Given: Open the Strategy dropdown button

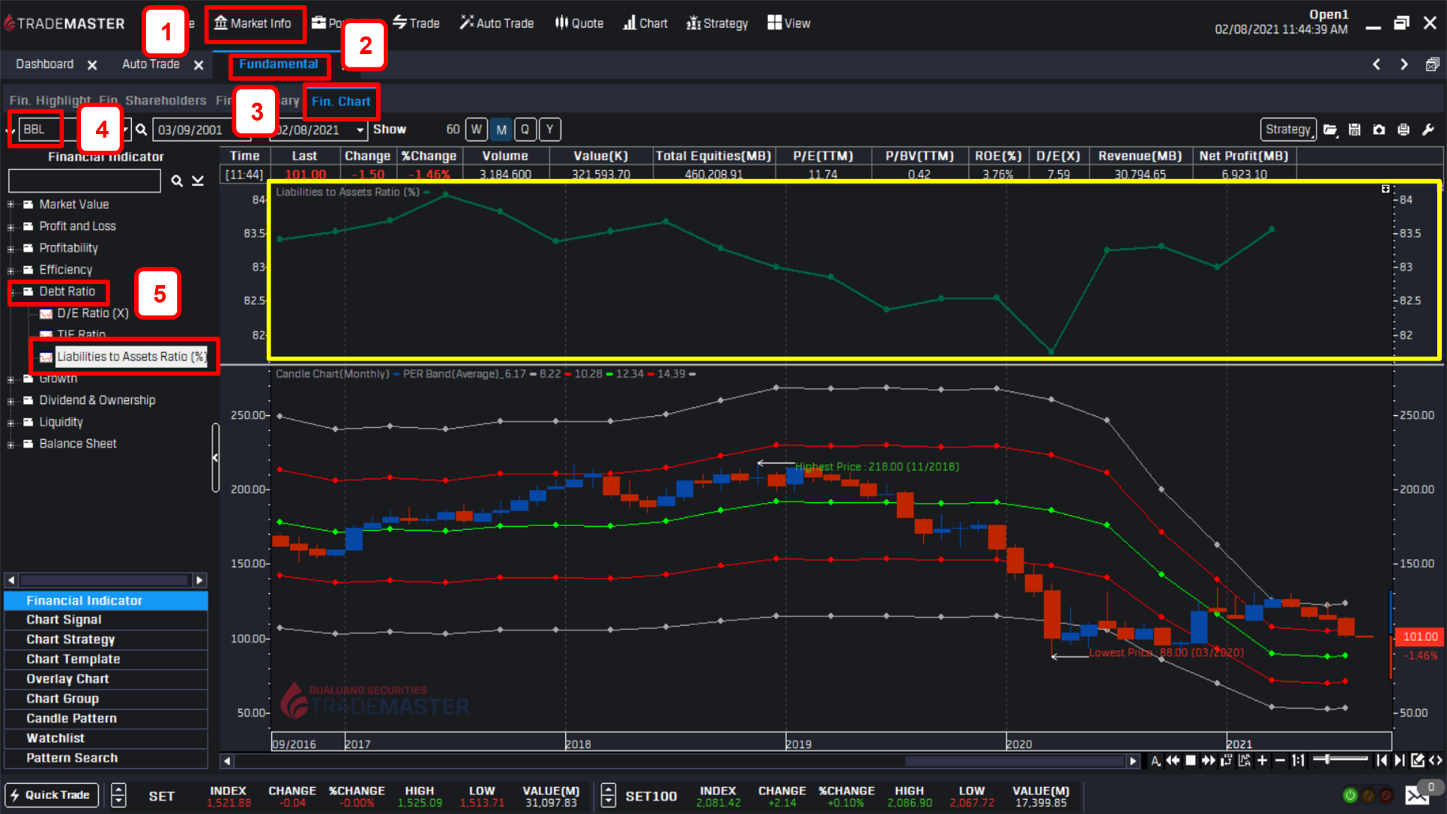Looking at the screenshot, I should 1288,130.
